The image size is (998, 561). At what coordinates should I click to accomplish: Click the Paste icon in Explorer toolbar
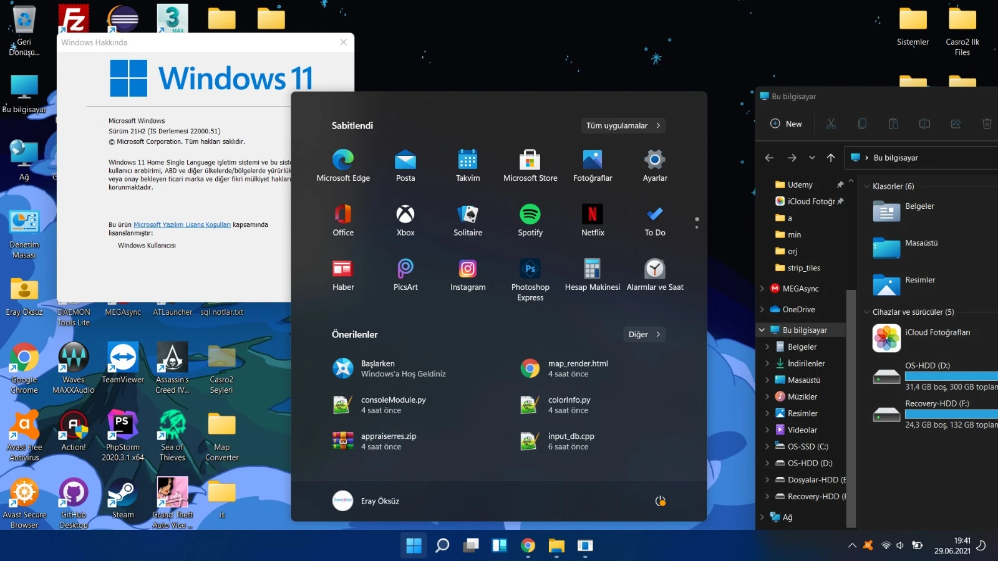[x=893, y=124]
